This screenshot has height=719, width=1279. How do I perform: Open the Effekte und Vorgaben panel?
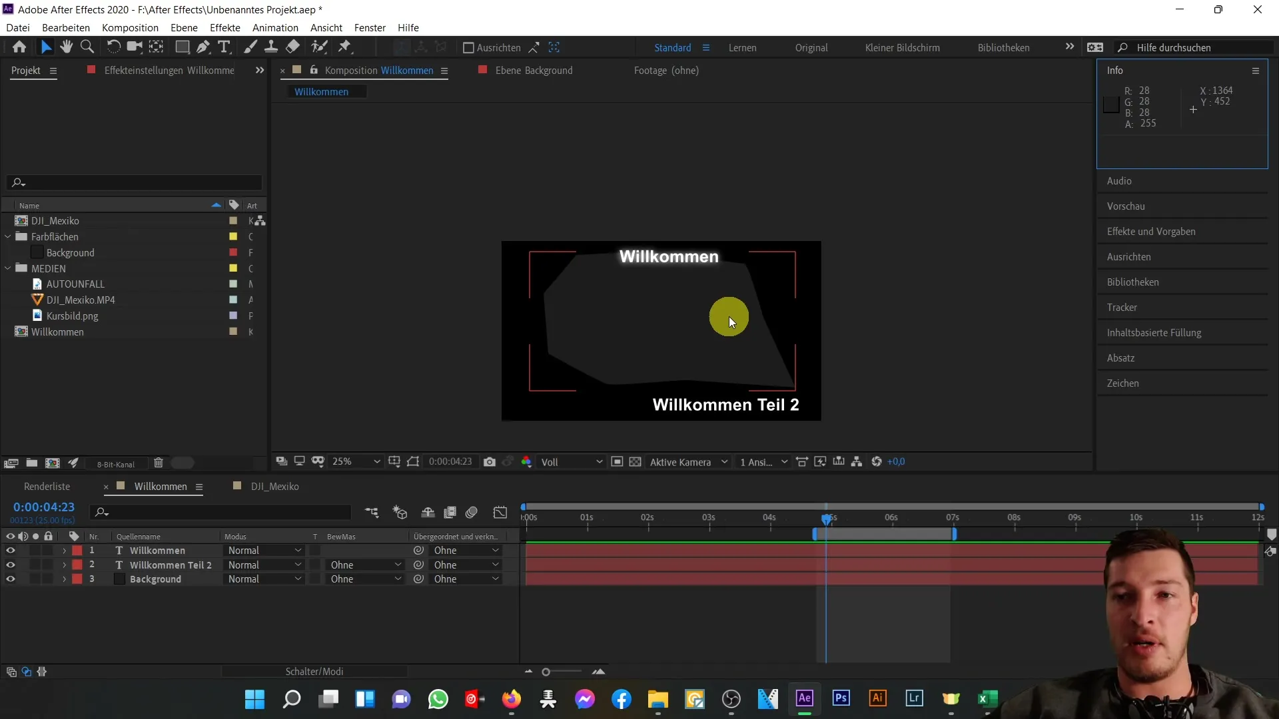1150,231
